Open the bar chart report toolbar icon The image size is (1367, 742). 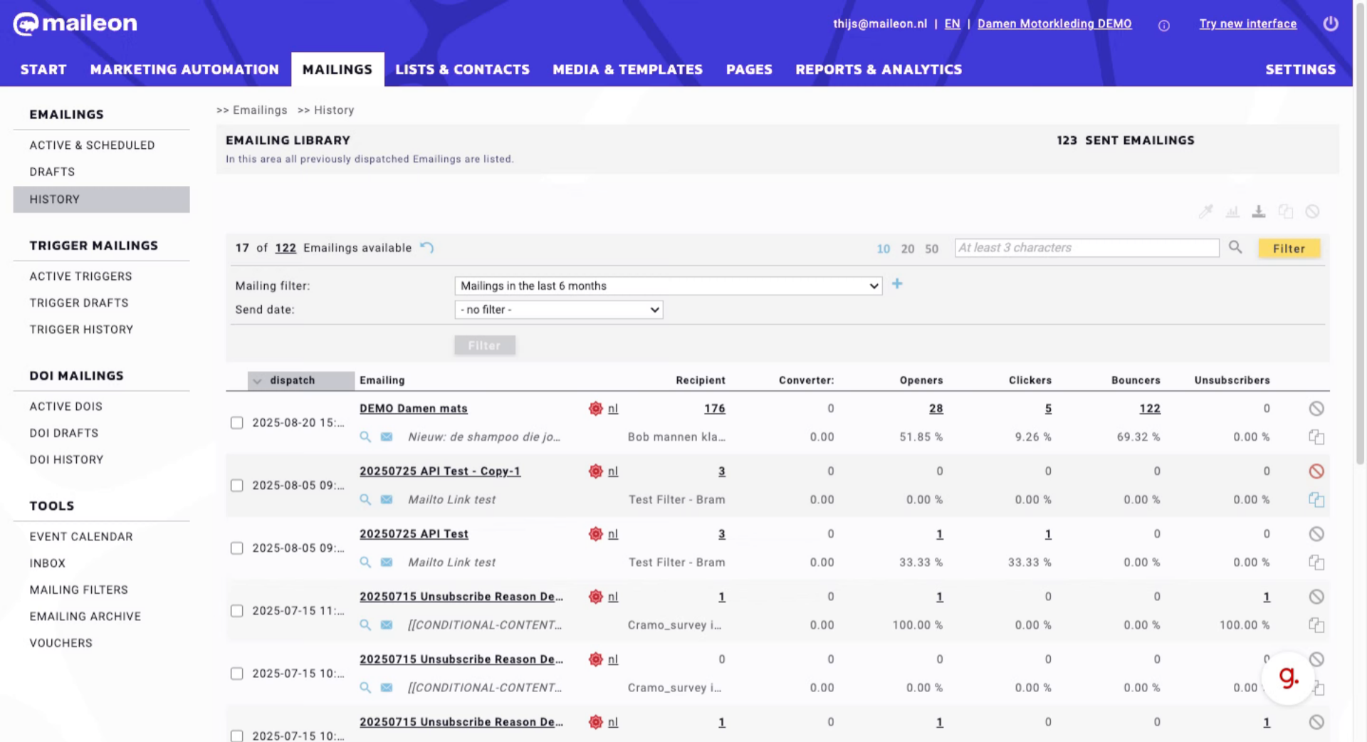coord(1232,211)
